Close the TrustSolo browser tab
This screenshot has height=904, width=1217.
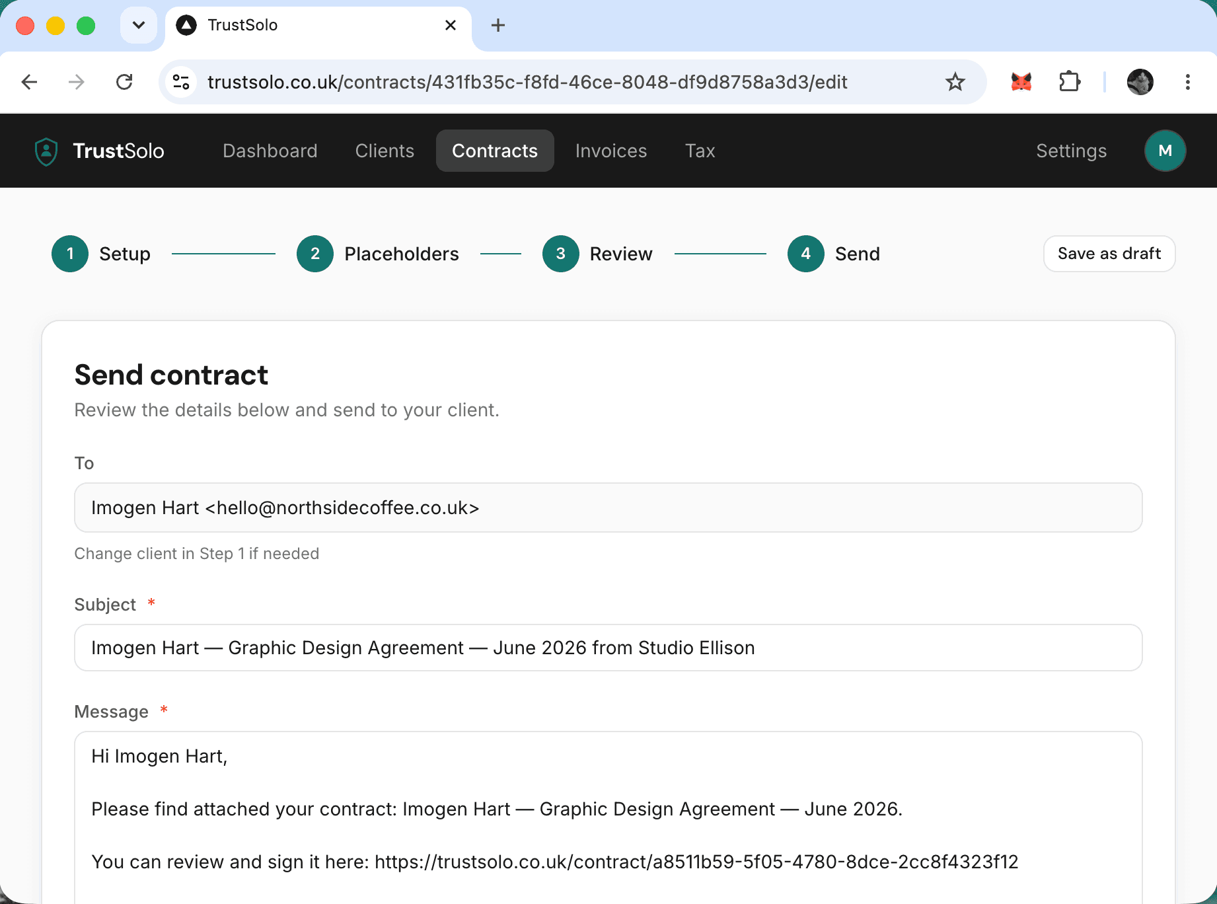(x=451, y=25)
